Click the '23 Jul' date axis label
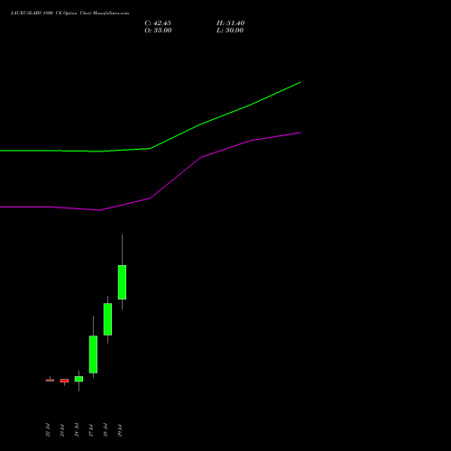Screen dimensions: 451x451 (62, 430)
